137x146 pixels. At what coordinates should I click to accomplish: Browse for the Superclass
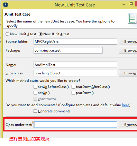[x=128, y=73]
